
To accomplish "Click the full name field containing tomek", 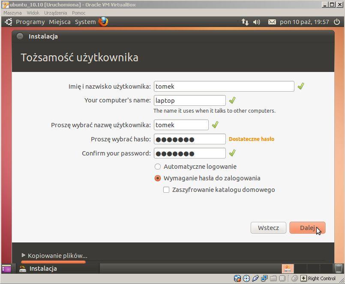I will [x=224, y=86].
